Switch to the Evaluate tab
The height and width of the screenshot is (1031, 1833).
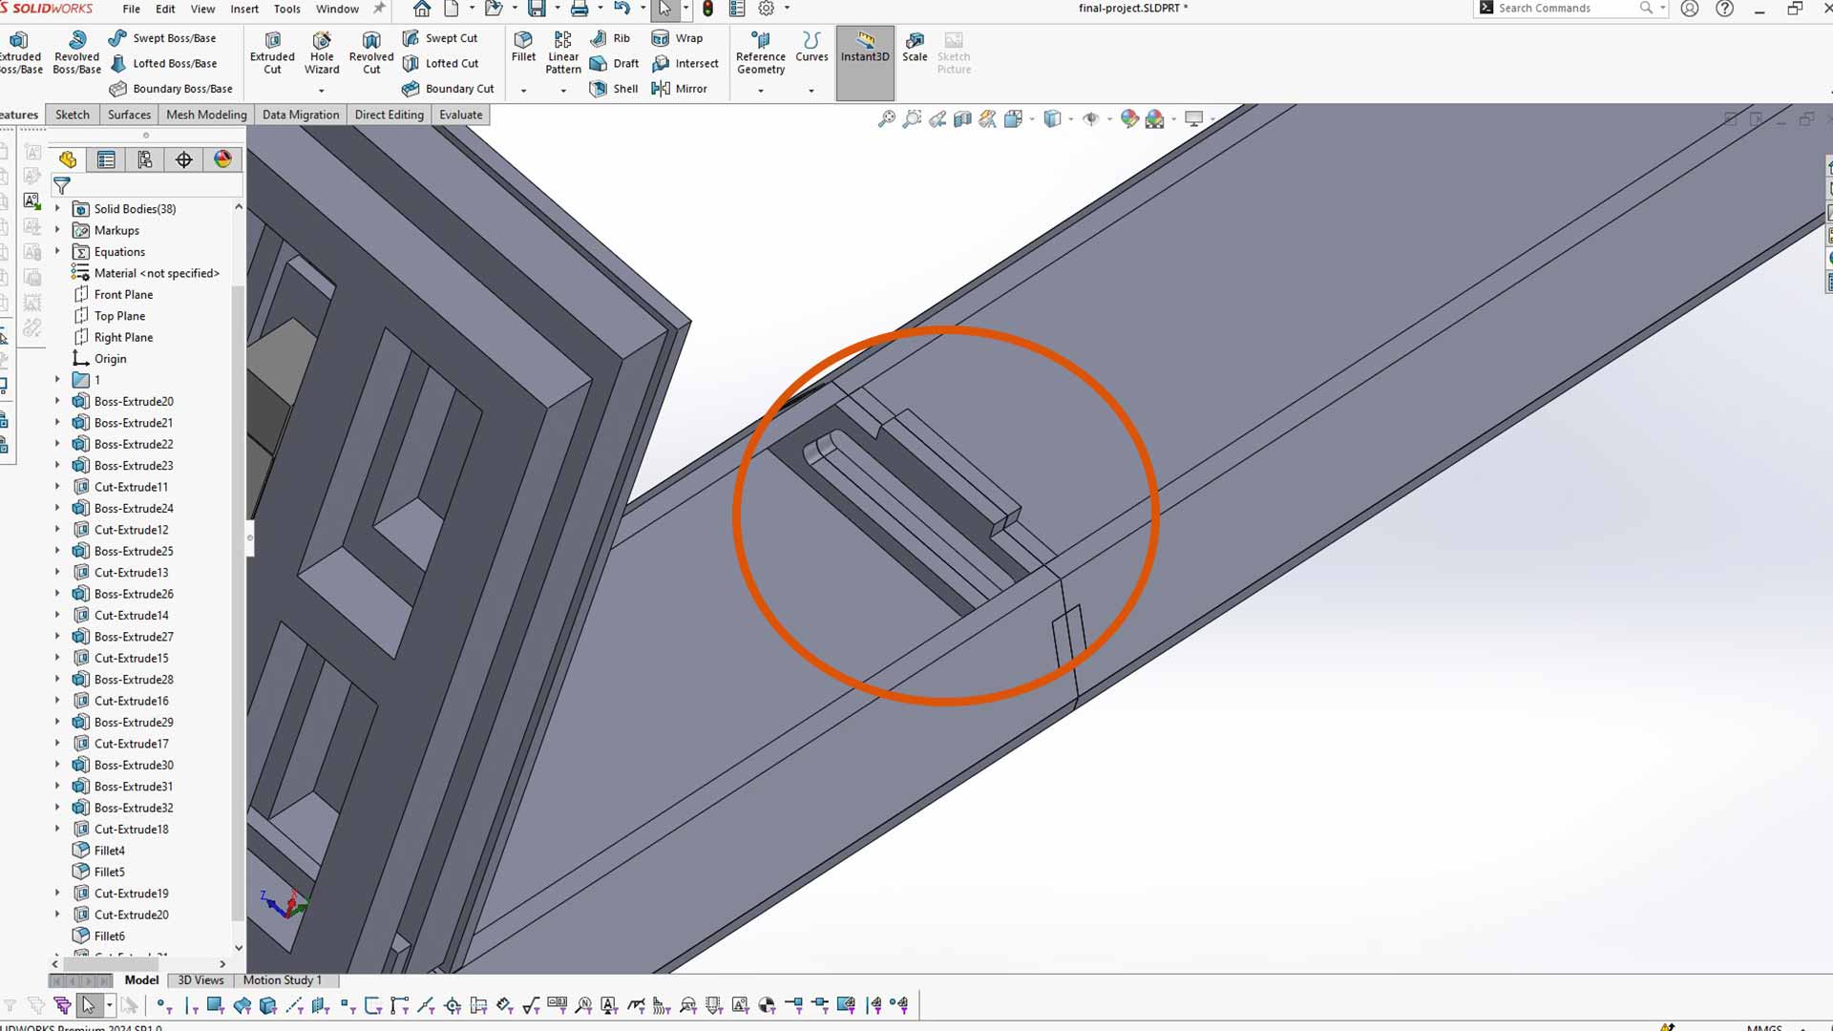tap(461, 115)
